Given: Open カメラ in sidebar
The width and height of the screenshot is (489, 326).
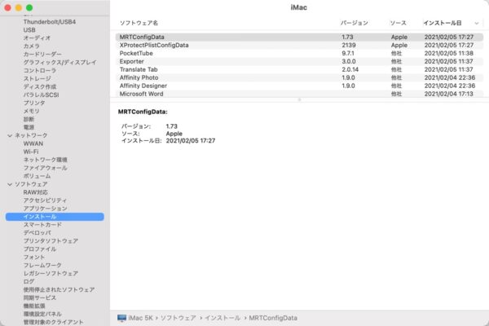Looking at the screenshot, I should coord(32,46).
